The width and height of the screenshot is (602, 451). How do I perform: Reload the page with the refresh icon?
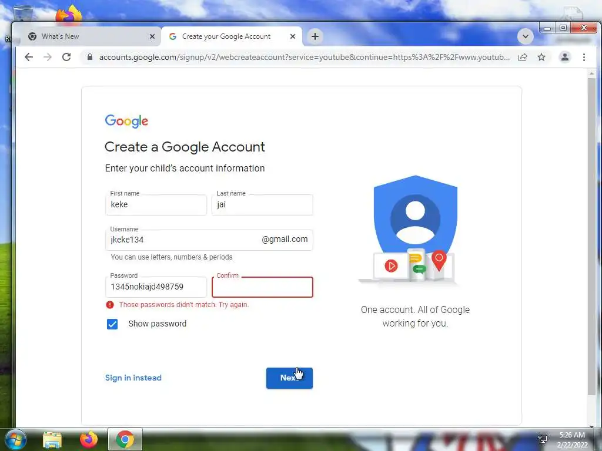[x=66, y=57]
